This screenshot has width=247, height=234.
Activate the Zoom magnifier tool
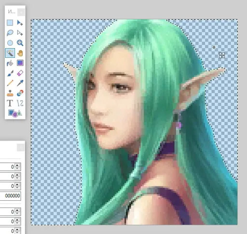tap(20, 43)
